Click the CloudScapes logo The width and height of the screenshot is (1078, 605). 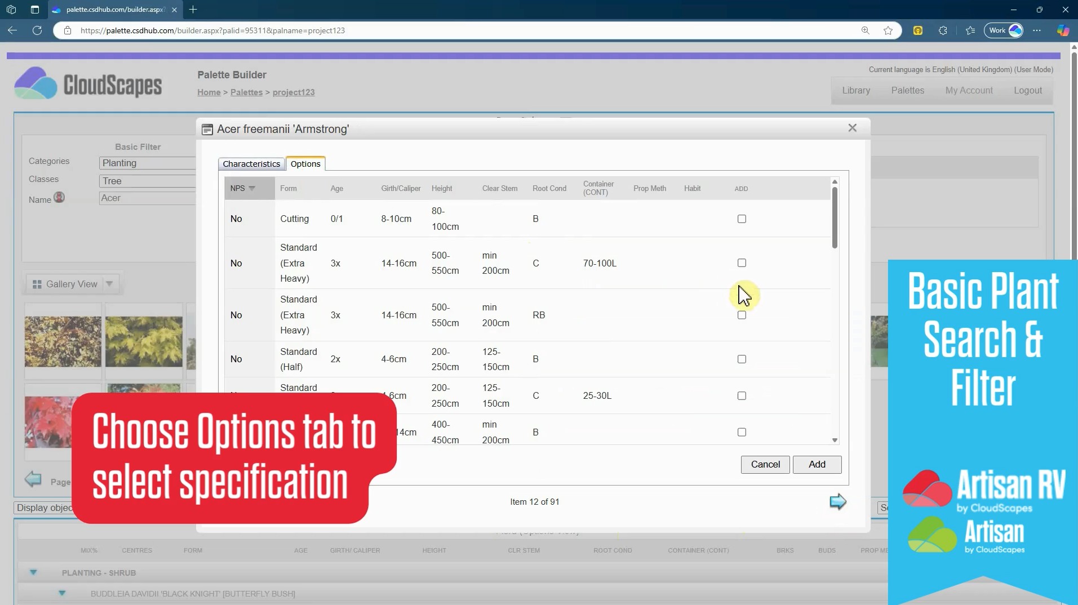point(88,83)
